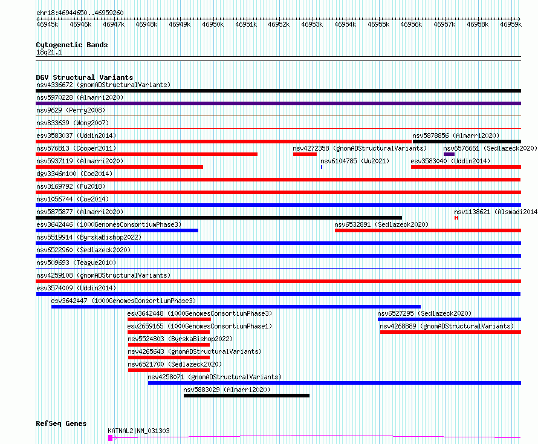
Task: Click the DGV Structural Variants track title
Action: tap(85, 77)
